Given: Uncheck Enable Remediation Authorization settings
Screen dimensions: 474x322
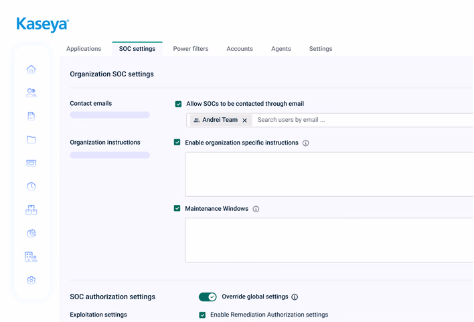Looking at the screenshot, I should coord(202,315).
